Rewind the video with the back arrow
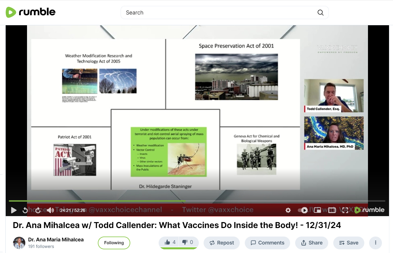 point(25,210)
